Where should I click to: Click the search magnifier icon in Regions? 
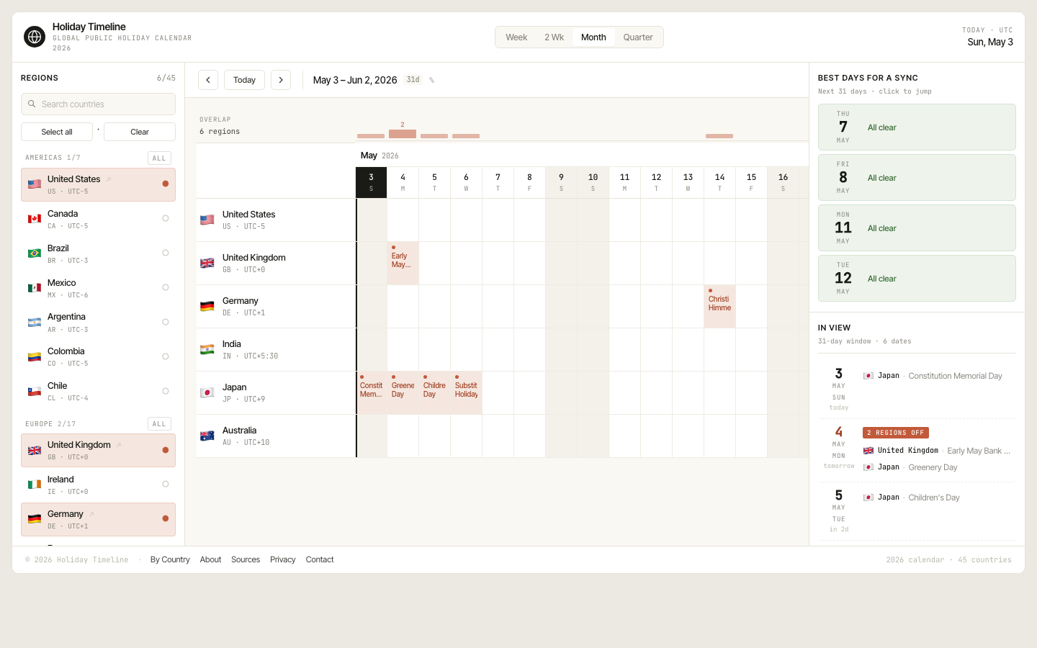pos(32,104)
